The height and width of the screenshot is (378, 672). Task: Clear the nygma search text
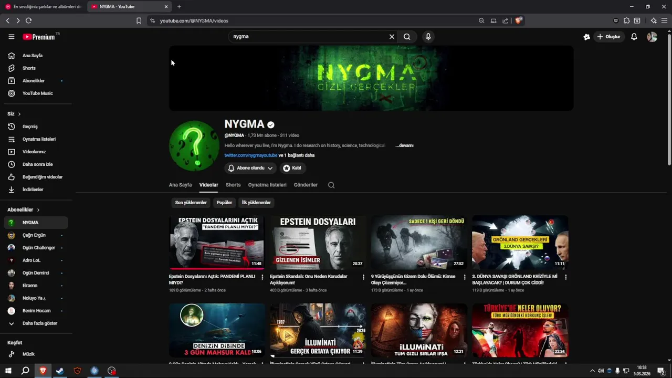[x=392, y=37]
